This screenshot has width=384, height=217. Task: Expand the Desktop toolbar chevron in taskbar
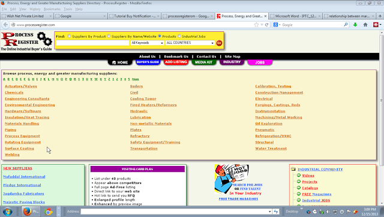tap(301, 209)
